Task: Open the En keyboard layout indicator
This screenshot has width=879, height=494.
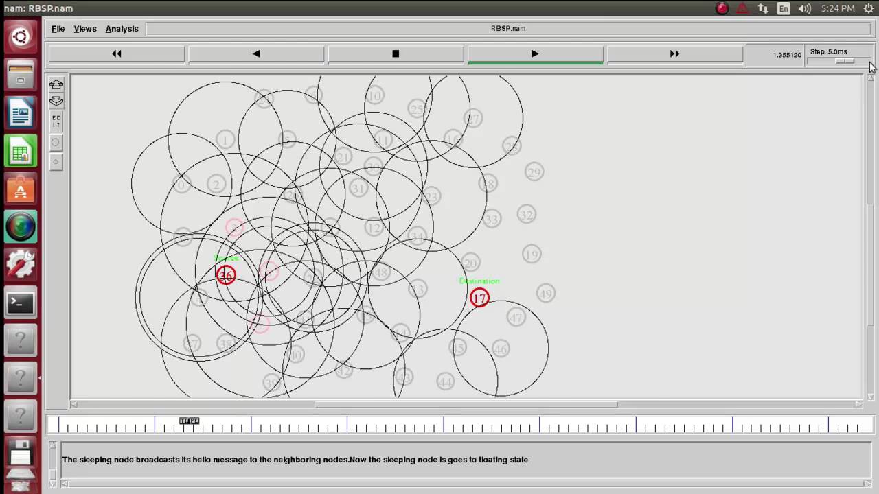Action: click(784, 8)
